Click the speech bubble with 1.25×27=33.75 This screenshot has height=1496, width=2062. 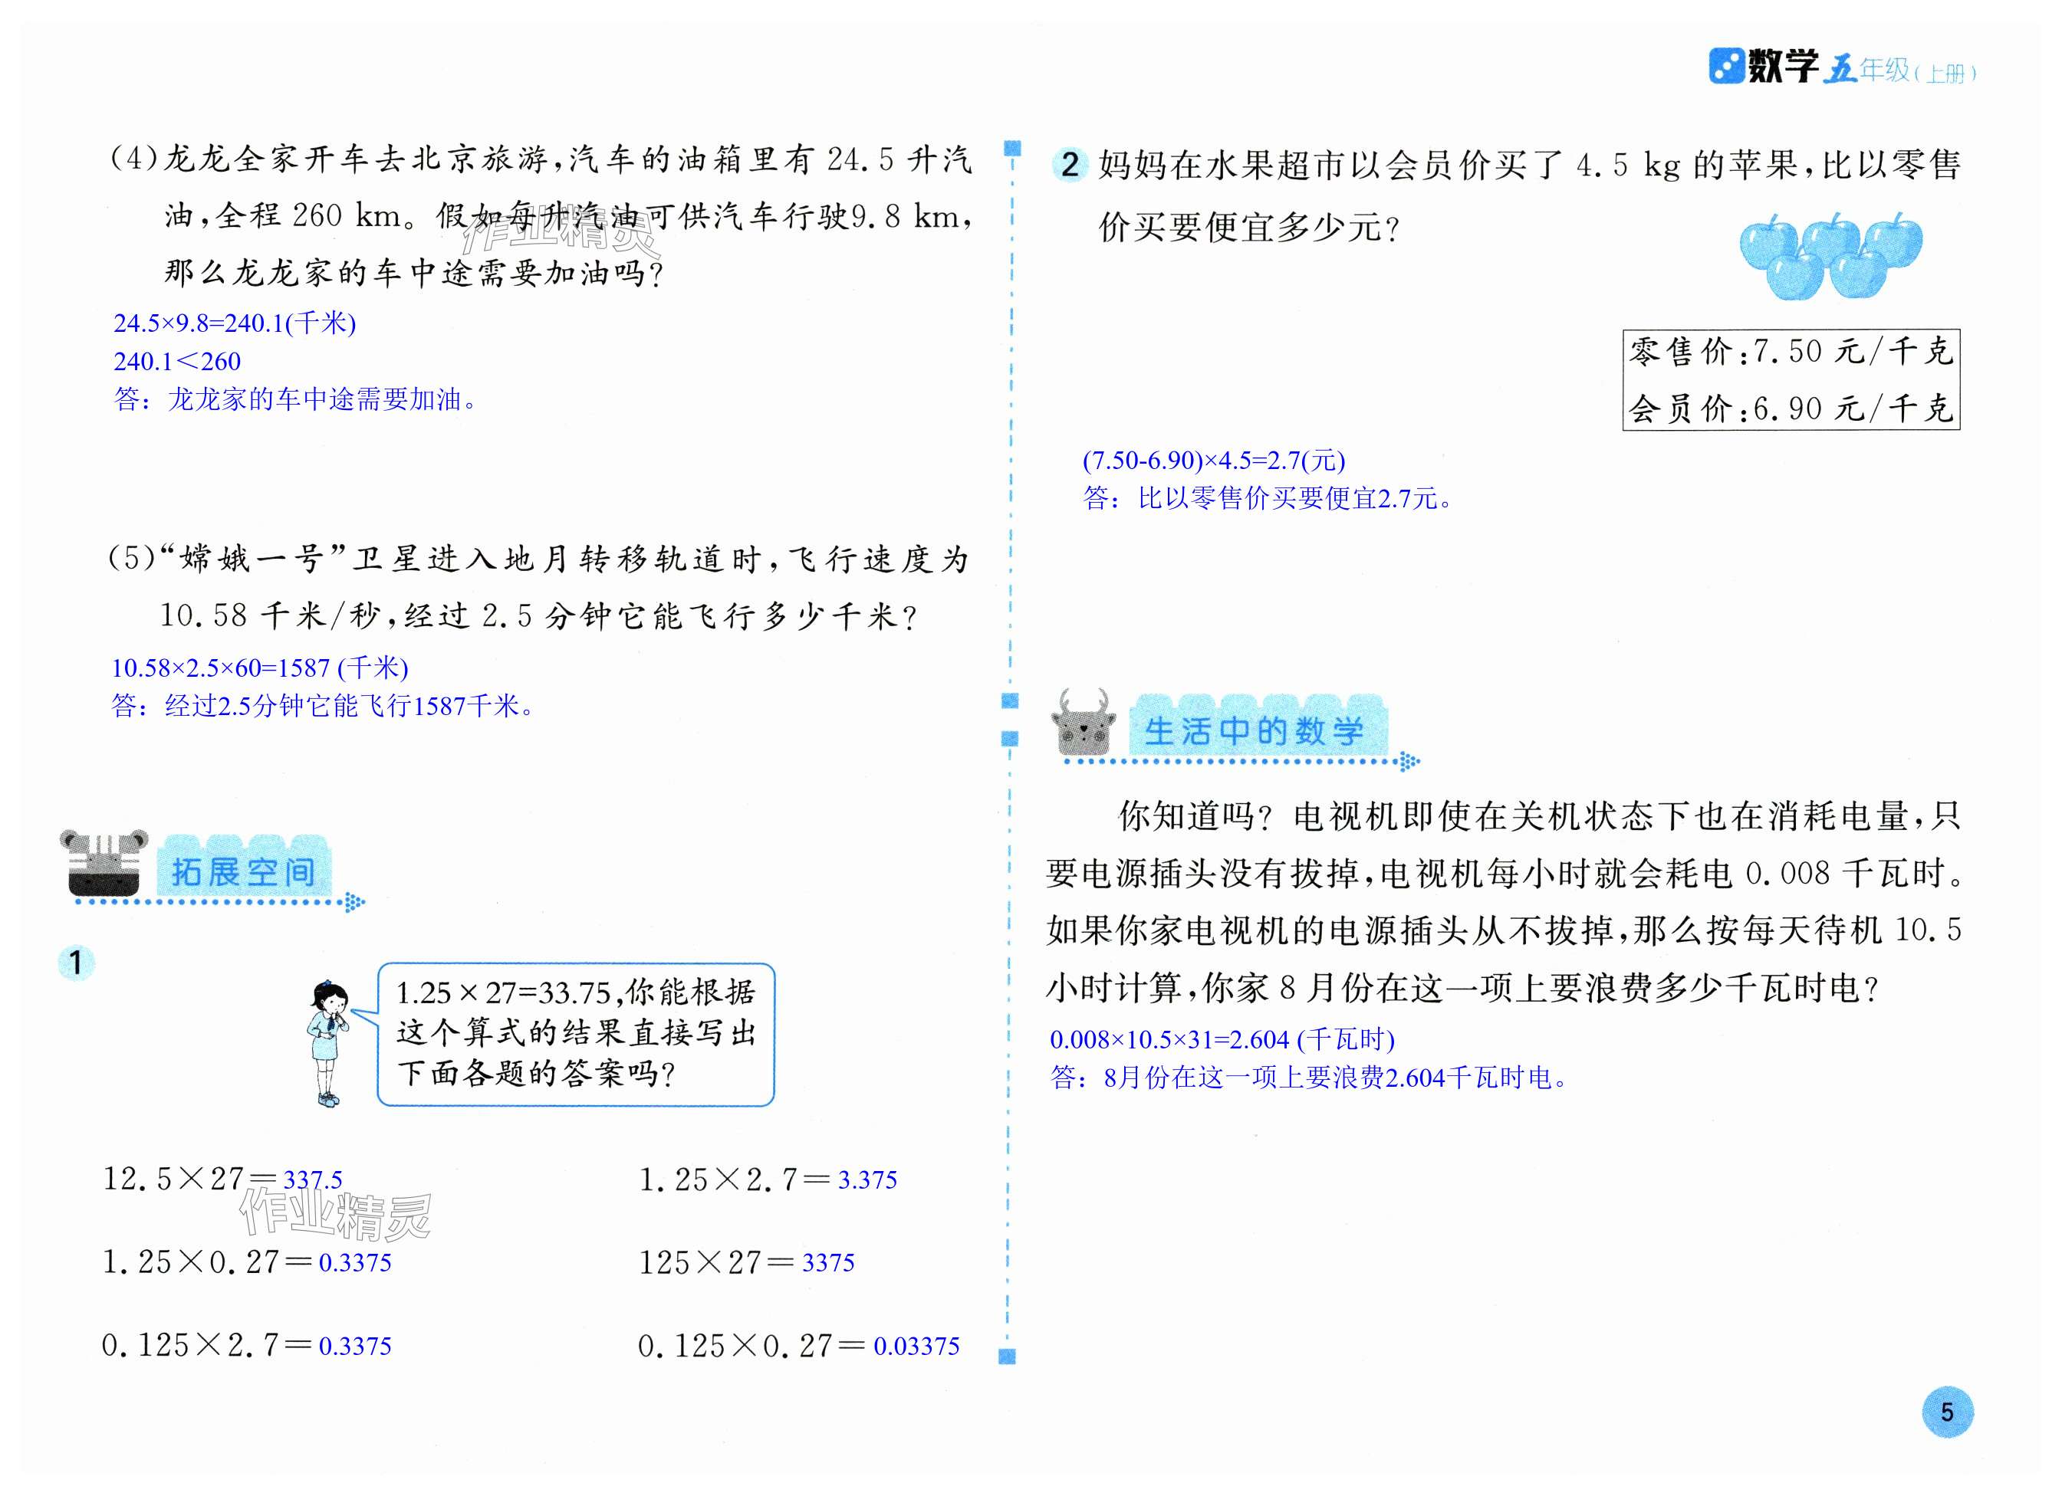pos(576,1035)
